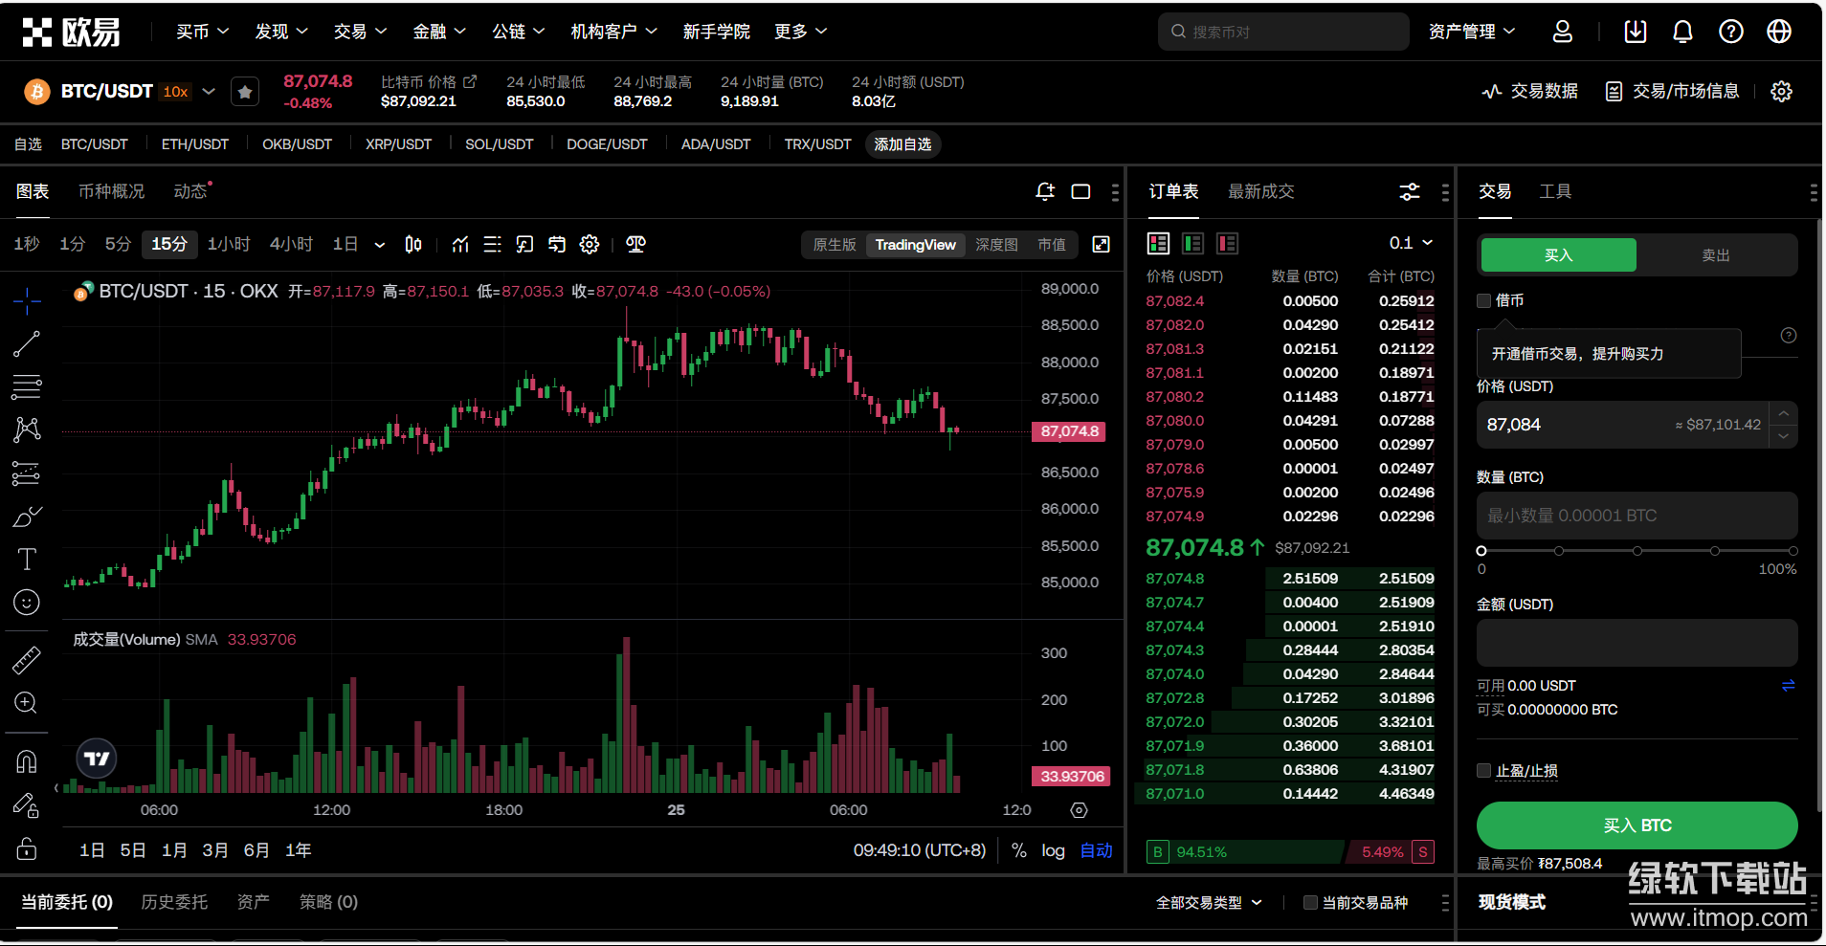Open the chart indicators icon
1826x946 pixels.
[460, 245]
